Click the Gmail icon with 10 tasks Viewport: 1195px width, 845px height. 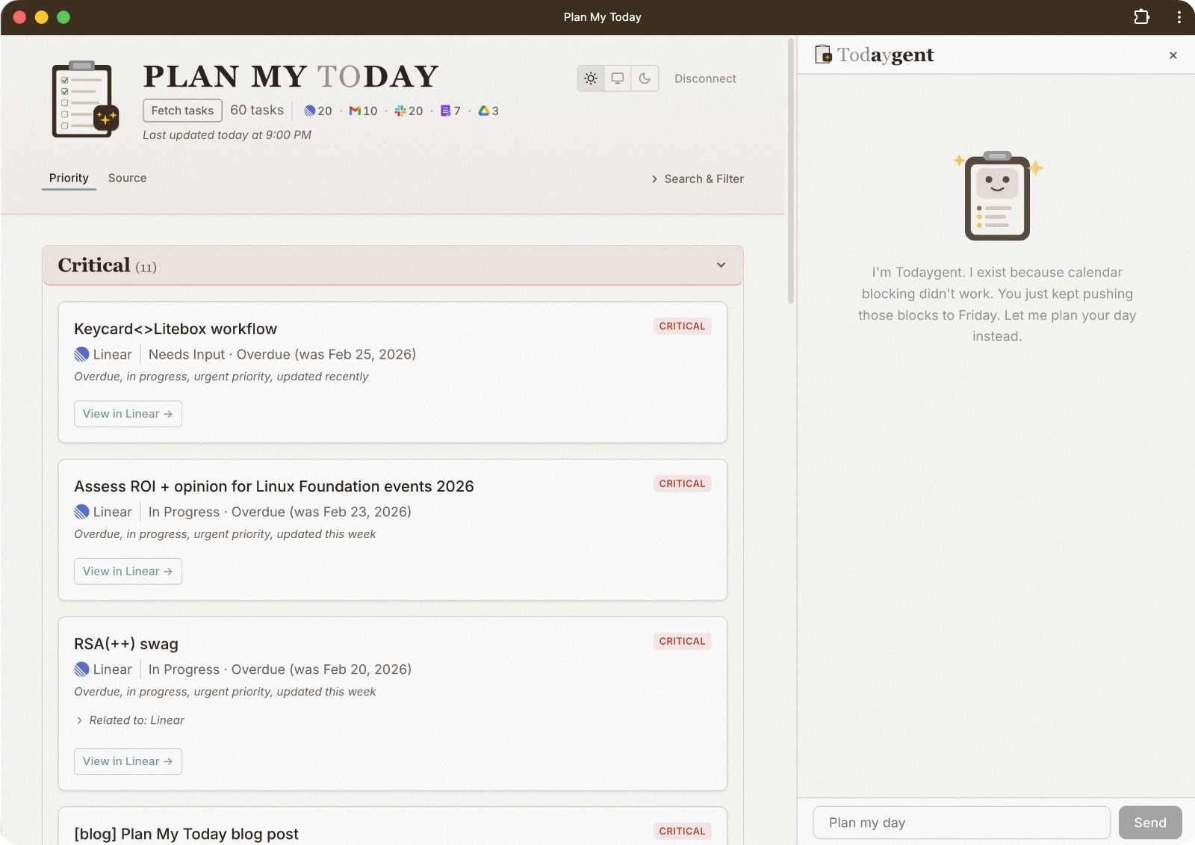click(357, 111)
